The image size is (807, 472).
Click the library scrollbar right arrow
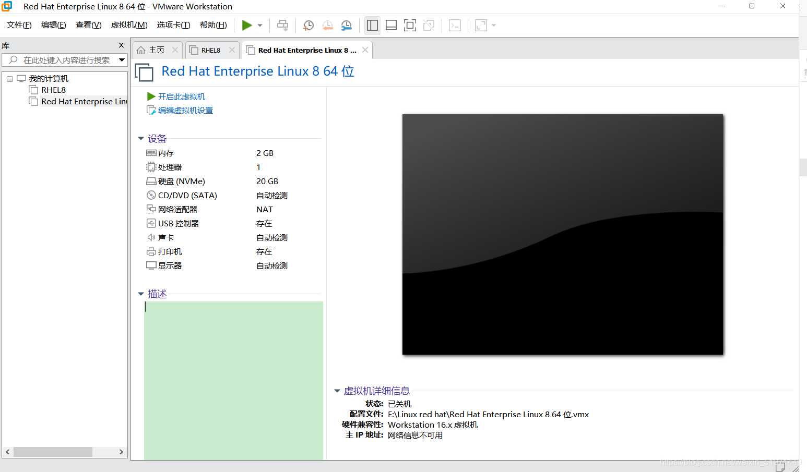(121, 452)
